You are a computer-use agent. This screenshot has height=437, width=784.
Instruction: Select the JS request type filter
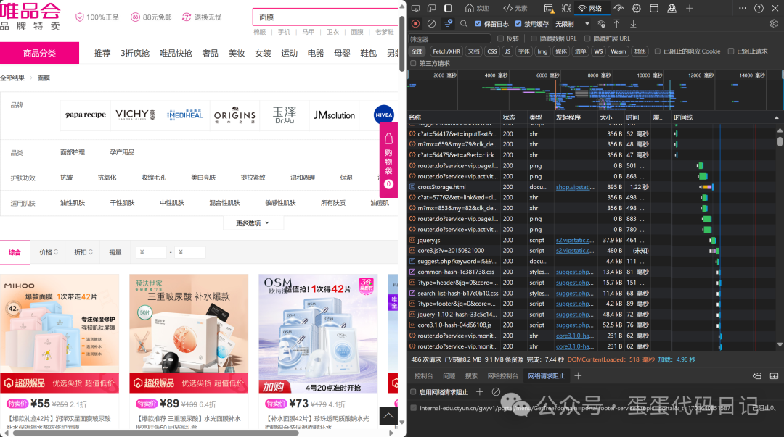[x=507, y=51]
